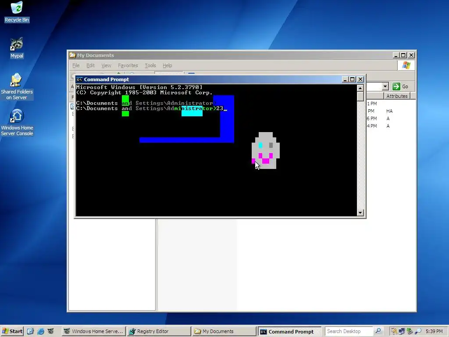Launch the Mypal browser desktop shortcut
Screen dimensions: 449x337
click(17, 48)
